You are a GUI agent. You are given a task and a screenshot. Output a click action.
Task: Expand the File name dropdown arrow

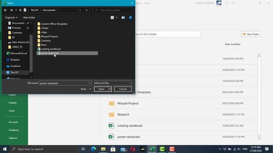[x=90, y=83]
